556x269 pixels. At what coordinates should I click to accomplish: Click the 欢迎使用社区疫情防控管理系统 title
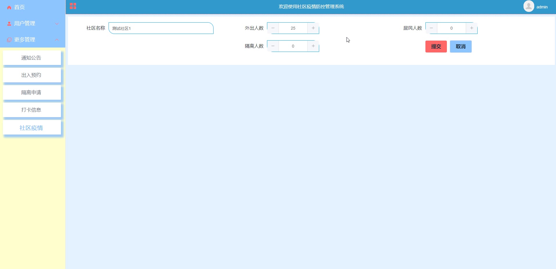[311, 7]
